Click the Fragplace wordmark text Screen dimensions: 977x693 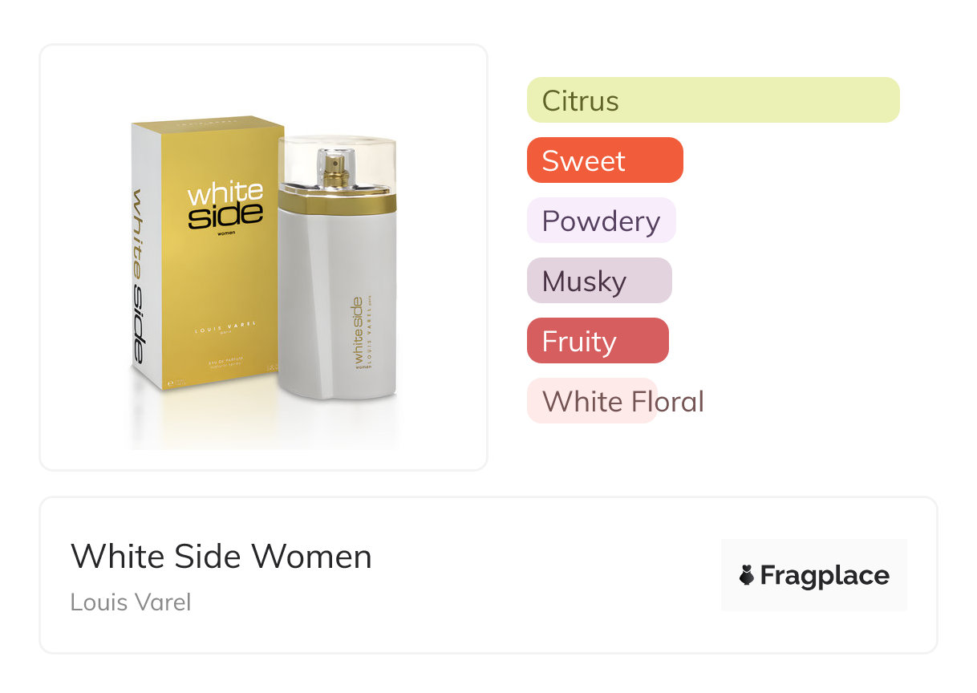tap(825, 575)
